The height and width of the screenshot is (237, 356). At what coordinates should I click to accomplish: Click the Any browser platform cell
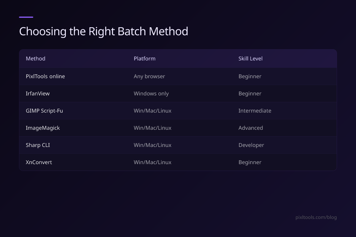coord(149,76)
